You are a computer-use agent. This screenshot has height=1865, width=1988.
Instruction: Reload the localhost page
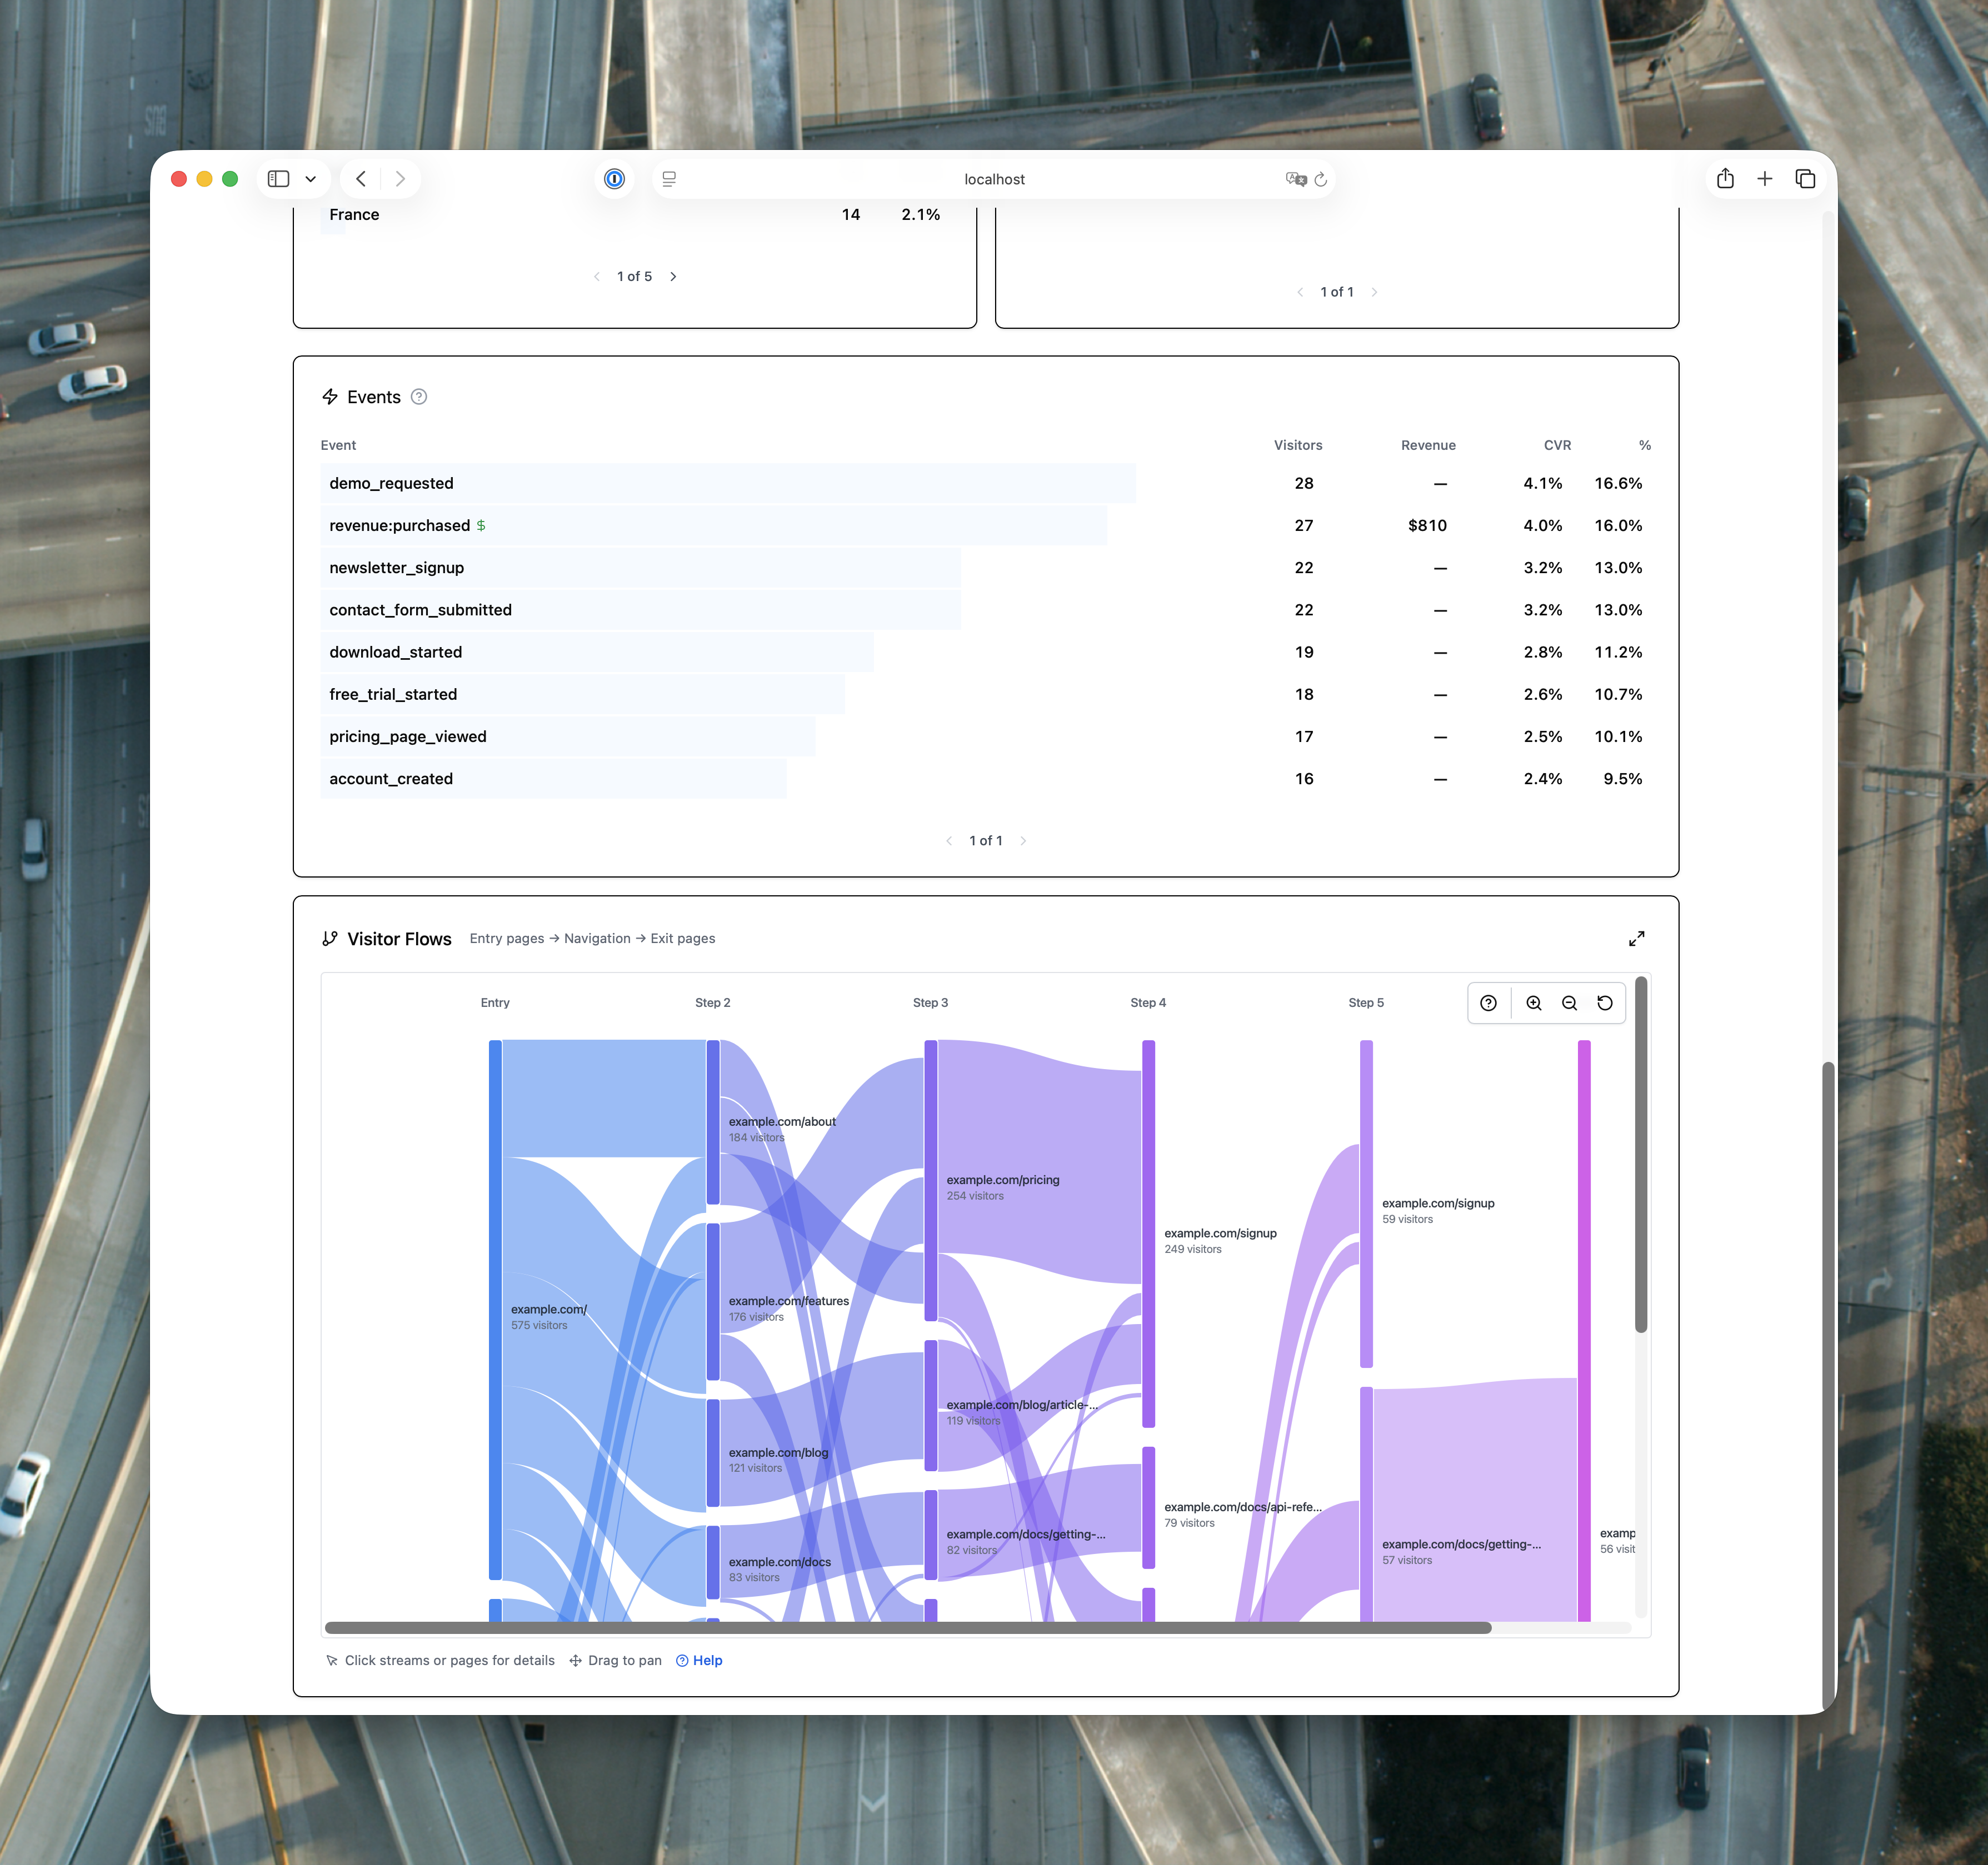coord(1322,179)
